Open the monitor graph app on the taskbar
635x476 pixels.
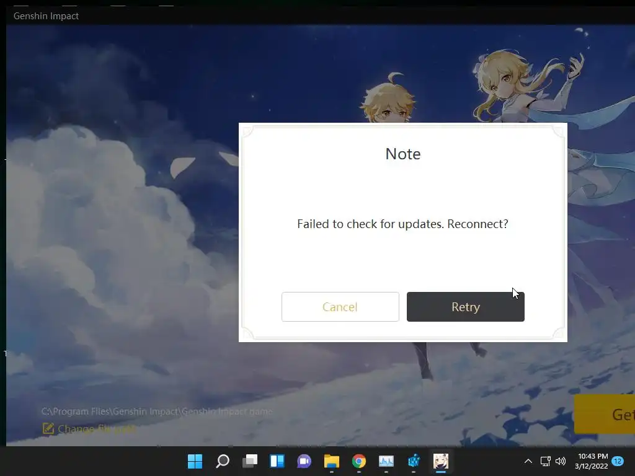(386, 461)
